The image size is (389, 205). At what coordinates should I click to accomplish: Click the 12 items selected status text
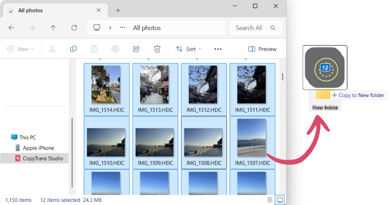[60, 200]
